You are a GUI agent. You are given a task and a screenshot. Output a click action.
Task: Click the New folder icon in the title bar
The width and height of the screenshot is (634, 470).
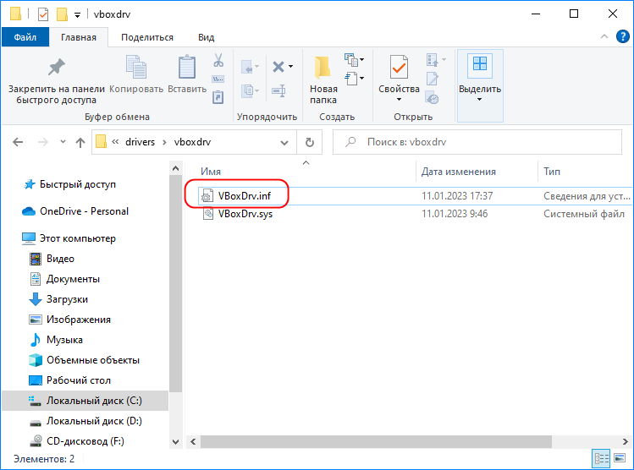(62, 14)
